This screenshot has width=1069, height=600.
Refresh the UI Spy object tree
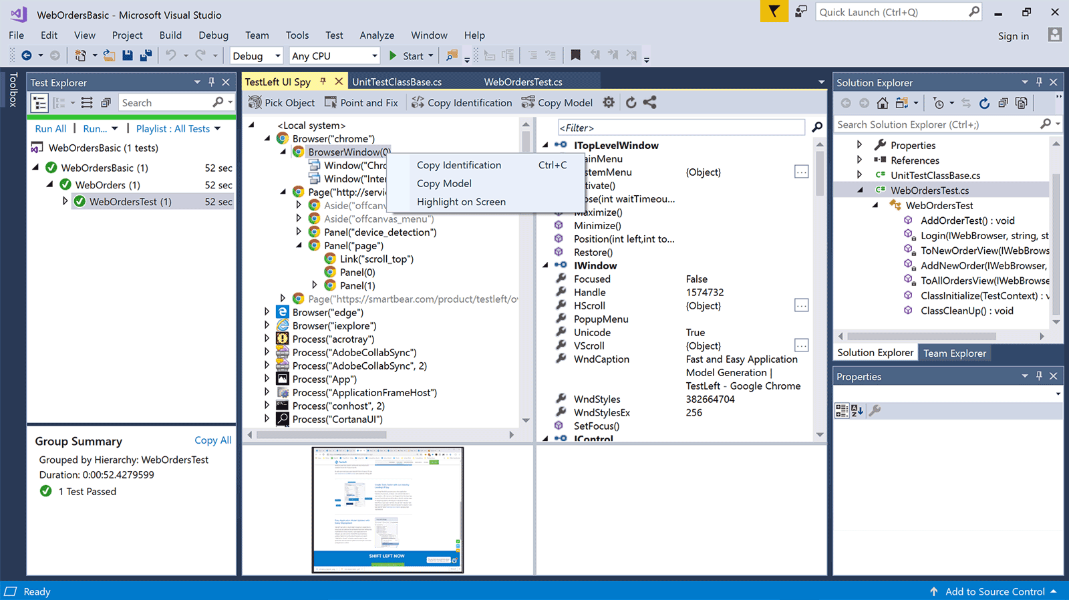[x=631, y=102]
